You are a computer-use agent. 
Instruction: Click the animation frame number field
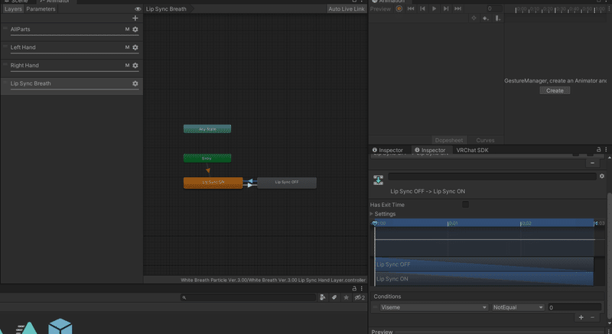click(490, 8)
